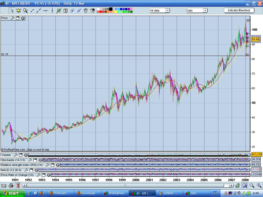263x197 pixels.
Task: Switch to the untitled taskbar window
Action: coord(170,193)
